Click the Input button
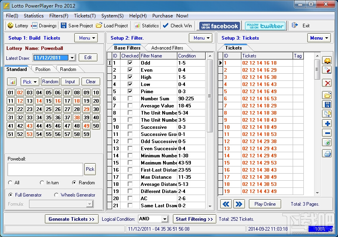 coord(70,82)
